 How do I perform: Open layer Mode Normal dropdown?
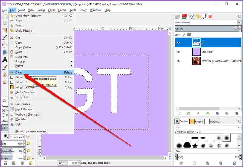coord(239,22)
